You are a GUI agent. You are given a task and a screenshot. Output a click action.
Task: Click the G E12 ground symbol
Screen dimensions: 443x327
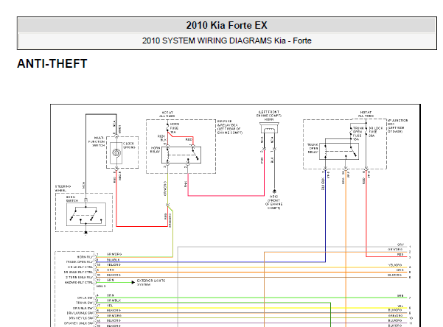273,191
